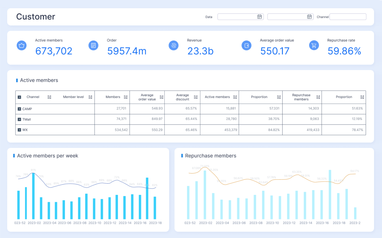Expand the WX channel row
The width and height of the screenshot is (382, 238).
point(19,130)
